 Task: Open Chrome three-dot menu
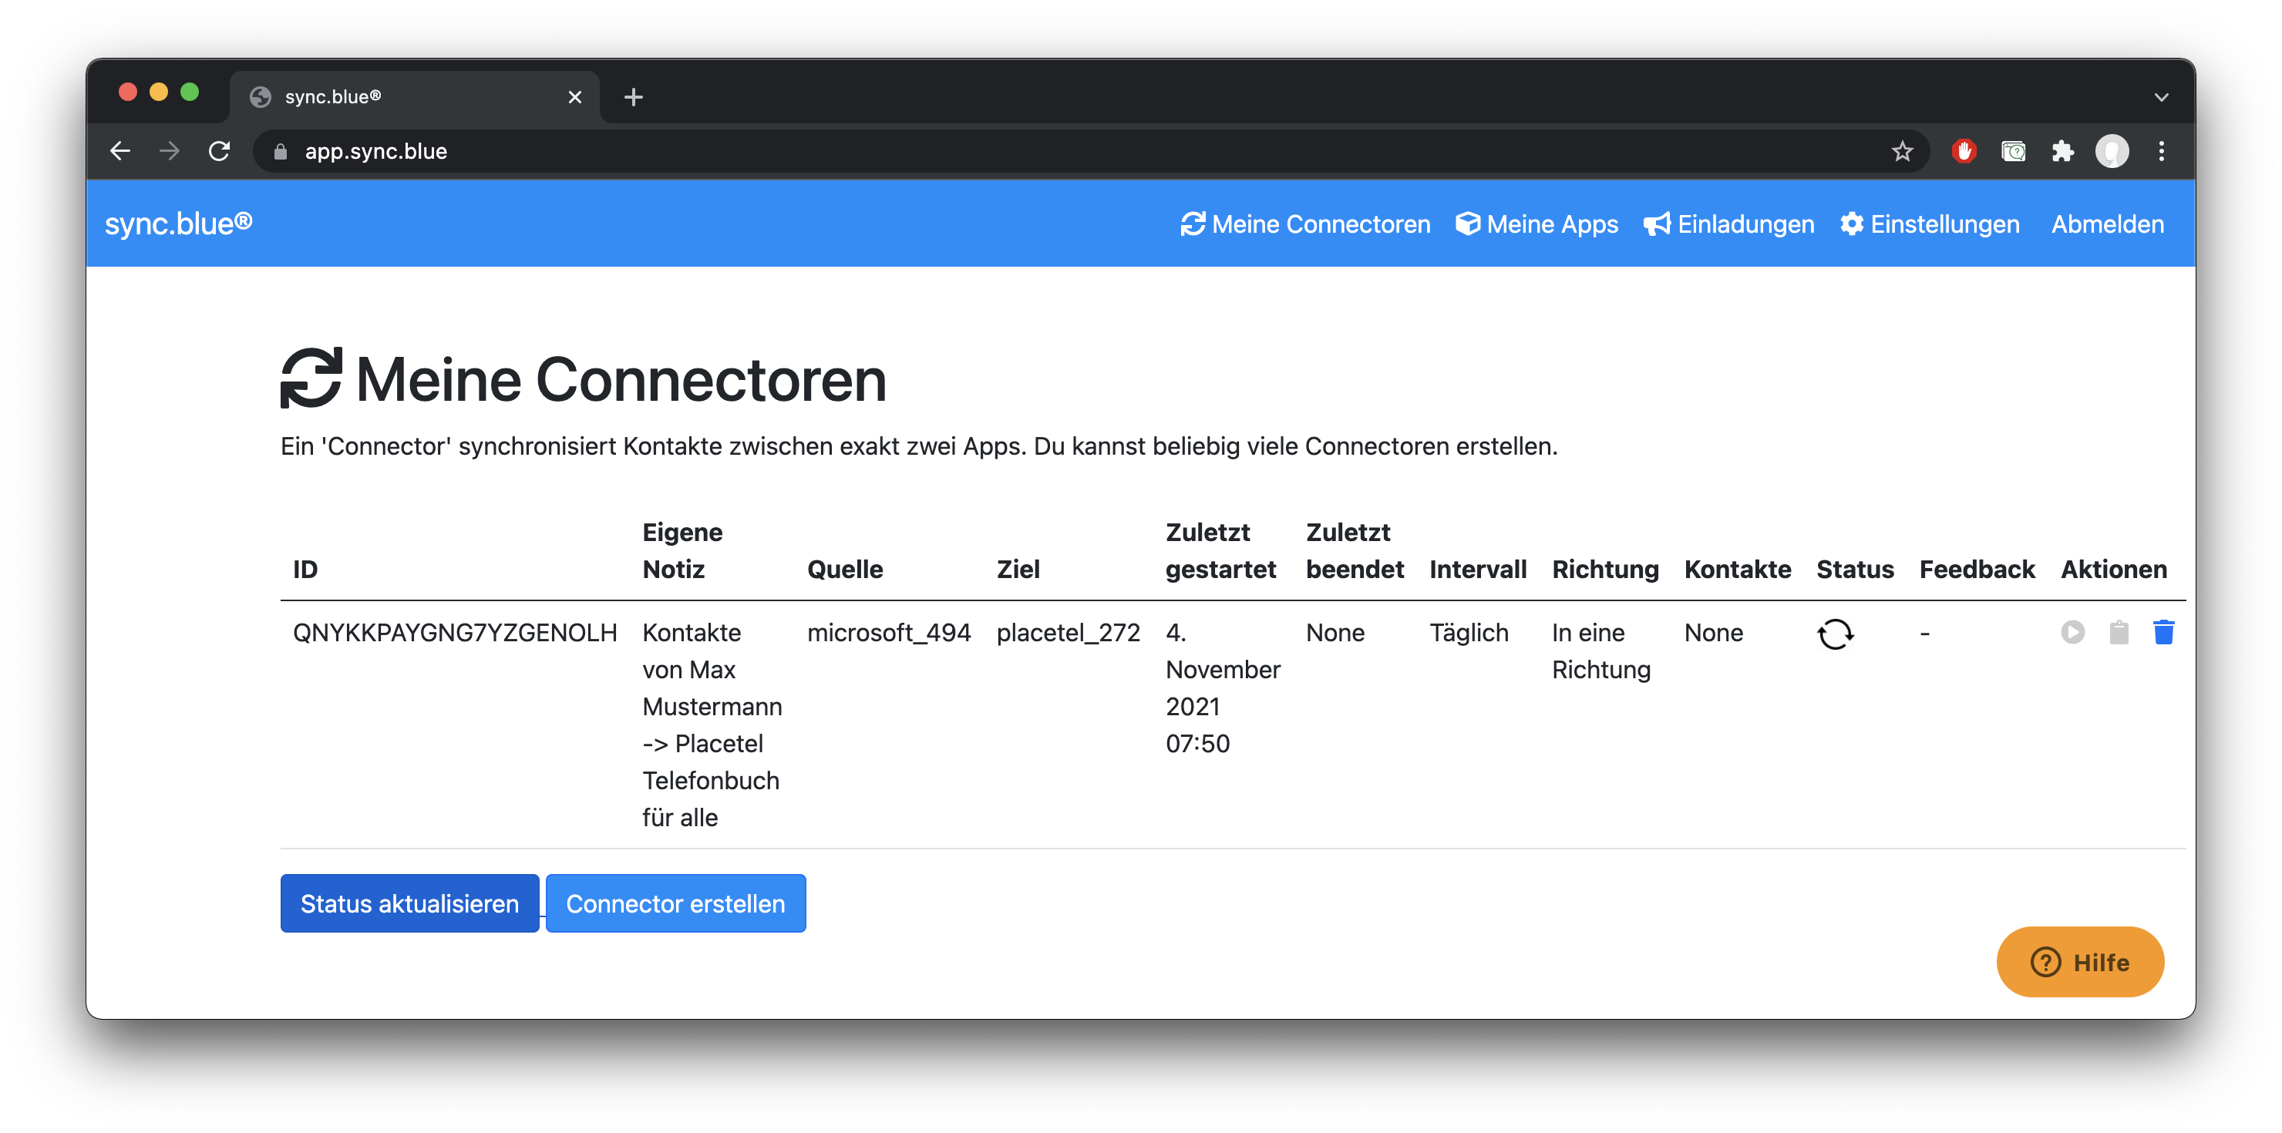pos(2161,152)
